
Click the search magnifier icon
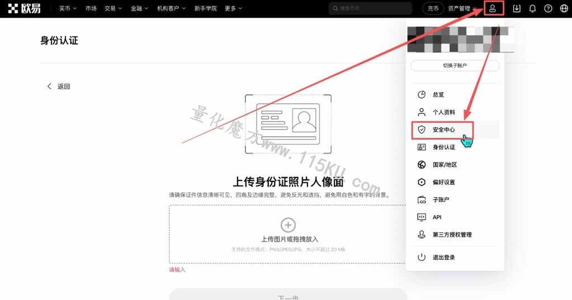335,8
